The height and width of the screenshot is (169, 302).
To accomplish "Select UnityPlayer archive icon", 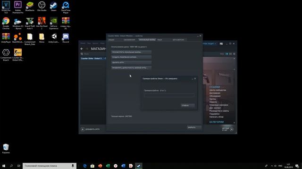I will pos(6,38).
